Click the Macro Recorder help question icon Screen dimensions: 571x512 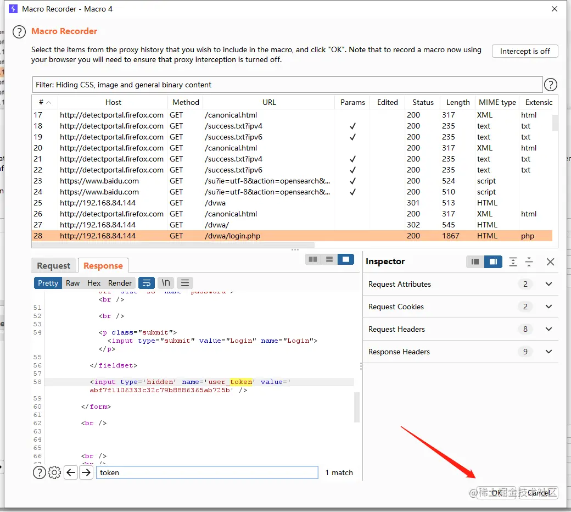tap(19, 32)
